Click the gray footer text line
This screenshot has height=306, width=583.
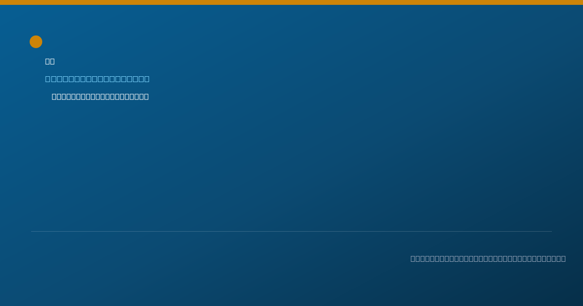pos(488,258)
